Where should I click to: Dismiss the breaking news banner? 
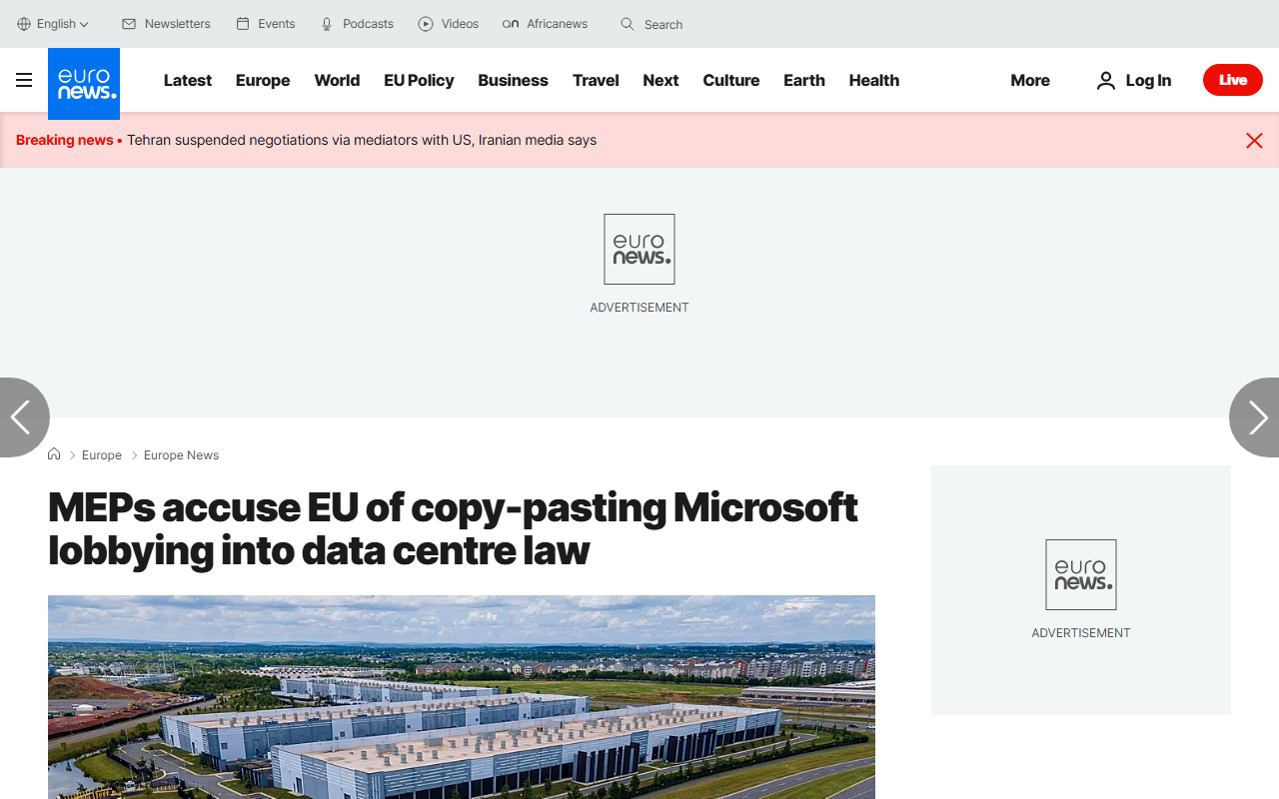pos(1255,141)
